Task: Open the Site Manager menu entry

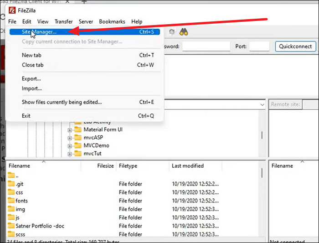Action: pyautogui.click(x=85, y=32)
